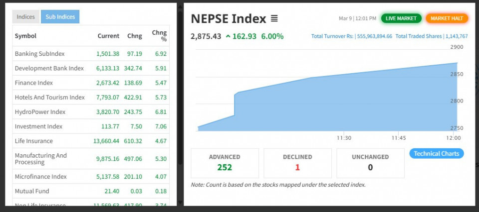The height and width of the screenshot is (212, 479).
Task: Click the blue NEPSE area chart
Action: pyautogui.click(x=319, y=107)
